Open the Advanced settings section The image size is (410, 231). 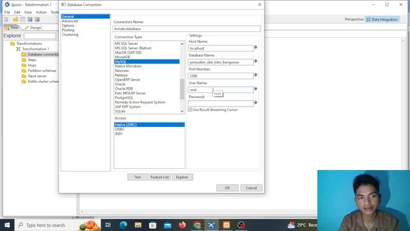[70, 21]
